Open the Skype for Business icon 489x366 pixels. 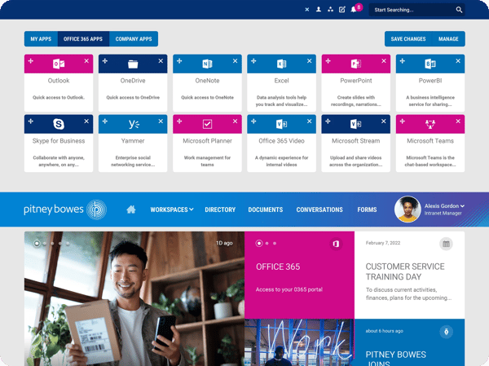pyautogui.click(x=59, y=124)
